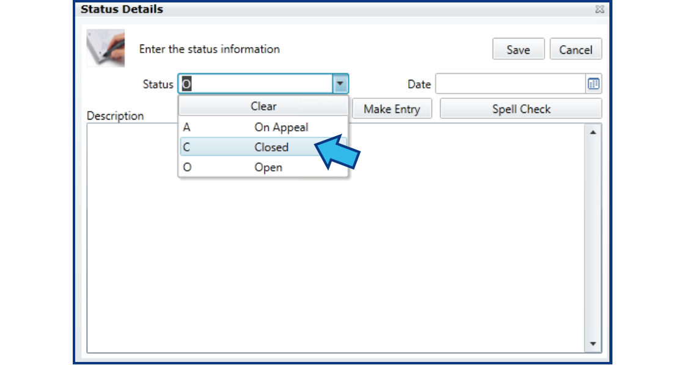The height and width of the screenshot is (365, 687).
Task: Click inside the Date input field
Action: coord(507,84)
